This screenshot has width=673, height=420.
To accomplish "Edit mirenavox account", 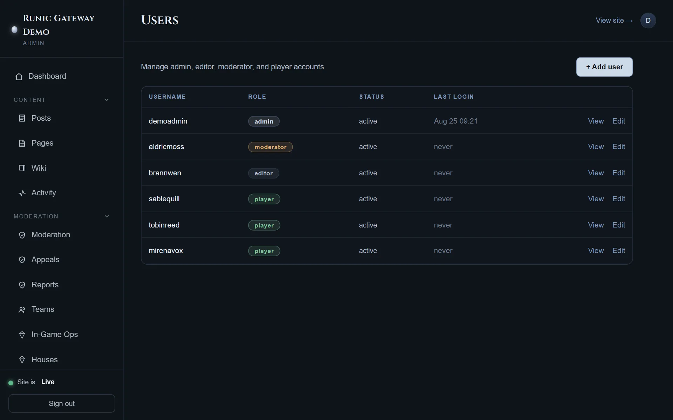I will click(x=619, y=251).
